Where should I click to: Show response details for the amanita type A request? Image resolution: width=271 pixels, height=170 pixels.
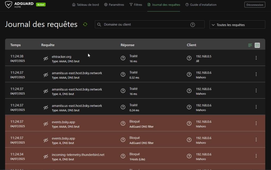[123, 91]
